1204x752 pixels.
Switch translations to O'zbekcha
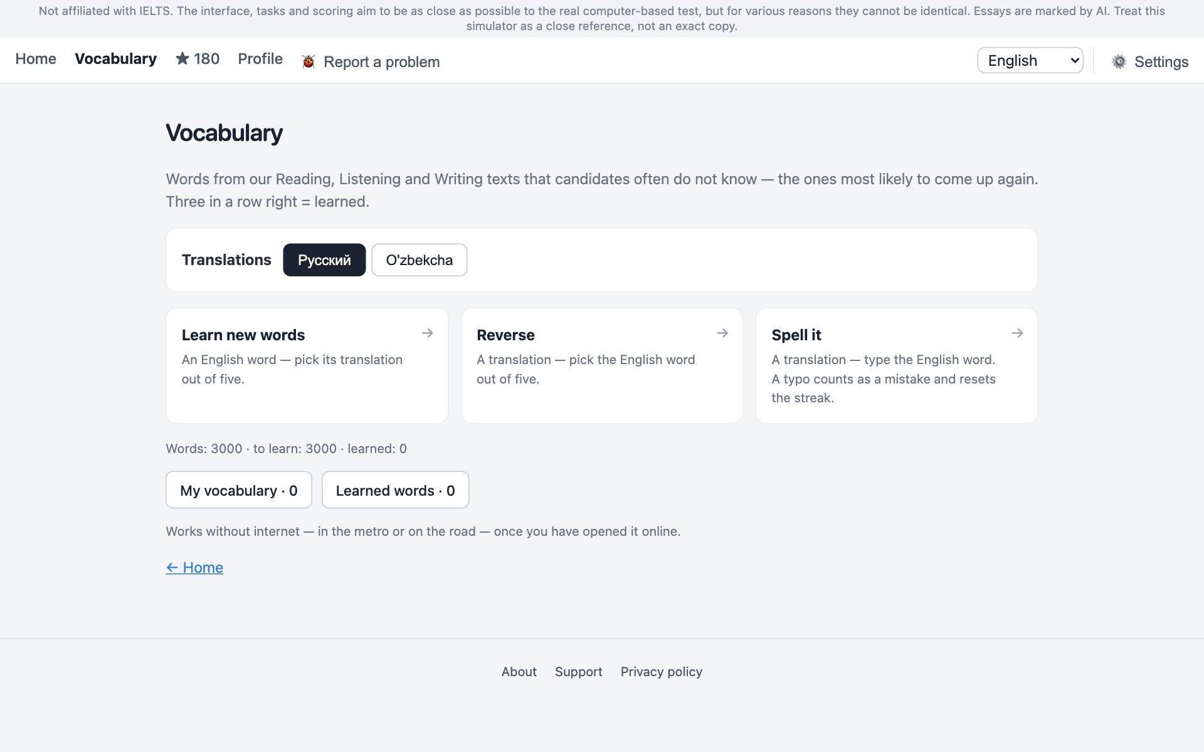tap(420, 259)
